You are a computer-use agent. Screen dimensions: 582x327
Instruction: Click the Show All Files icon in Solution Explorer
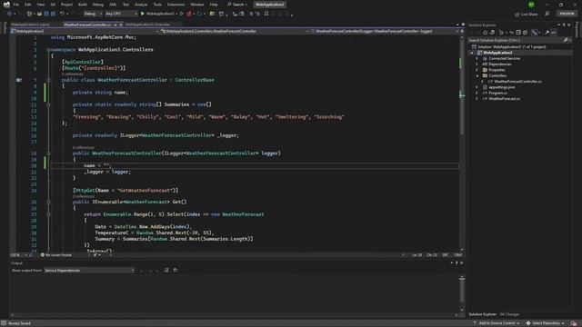pos(525,33)
